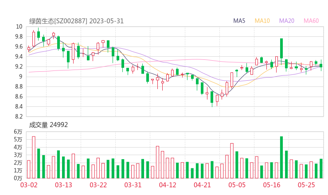Click the 9.6 price axis label

(19, 47)
